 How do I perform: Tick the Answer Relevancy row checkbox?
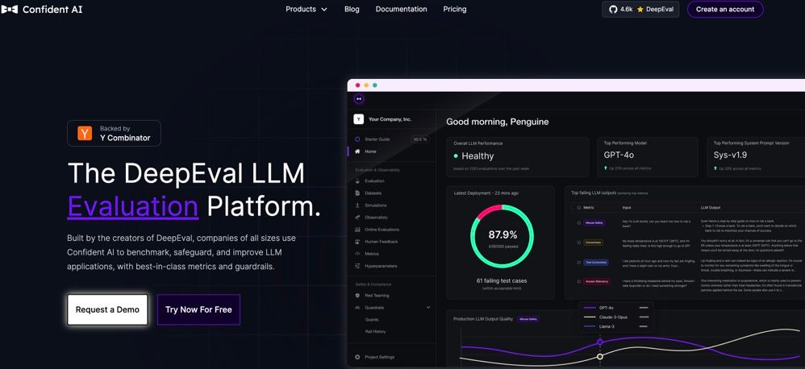[x=579, y=281]
